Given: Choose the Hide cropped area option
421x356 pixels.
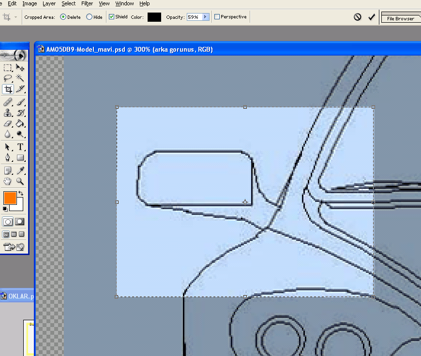Looking at the screenshot, I should 89,17.
